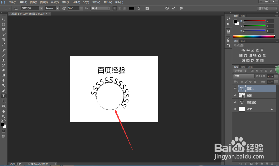Align text left
Screen dimensions: 279x166
[115, 8]
